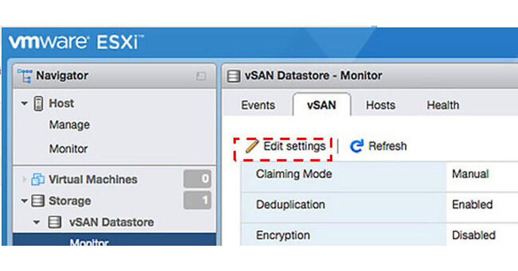Image resolution: width=518 pixels, height=271 pixels.
Task: Minimize the Navigator panel using its corner icon
Action: tap(201, 76)
